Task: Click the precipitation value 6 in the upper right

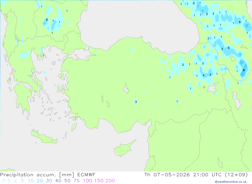Action: 240,22
